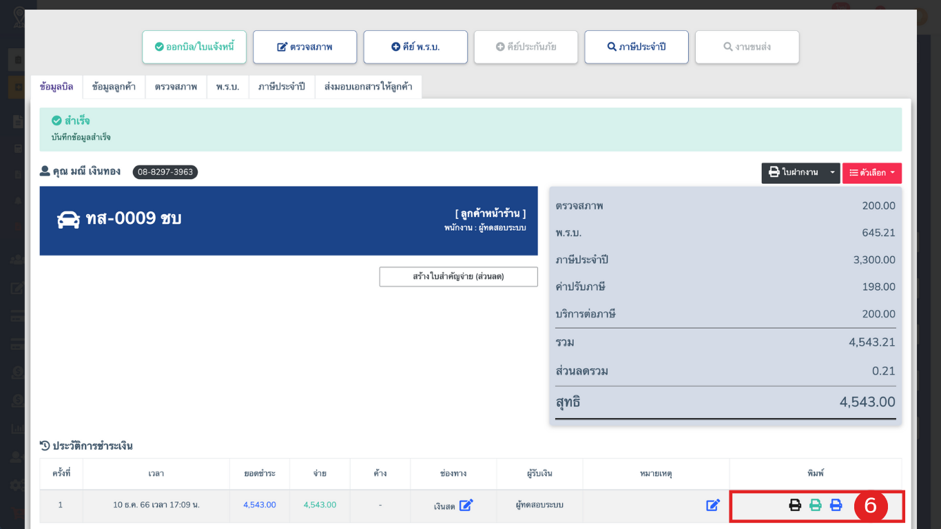The width and height of the screenshot is (941, 529).
Task: Click the บริการต่อภาษี row label
Action: click(586, 314)
